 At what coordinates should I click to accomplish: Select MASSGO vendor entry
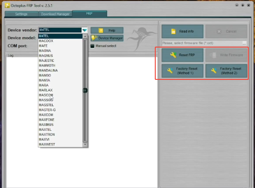pos(60,100)
